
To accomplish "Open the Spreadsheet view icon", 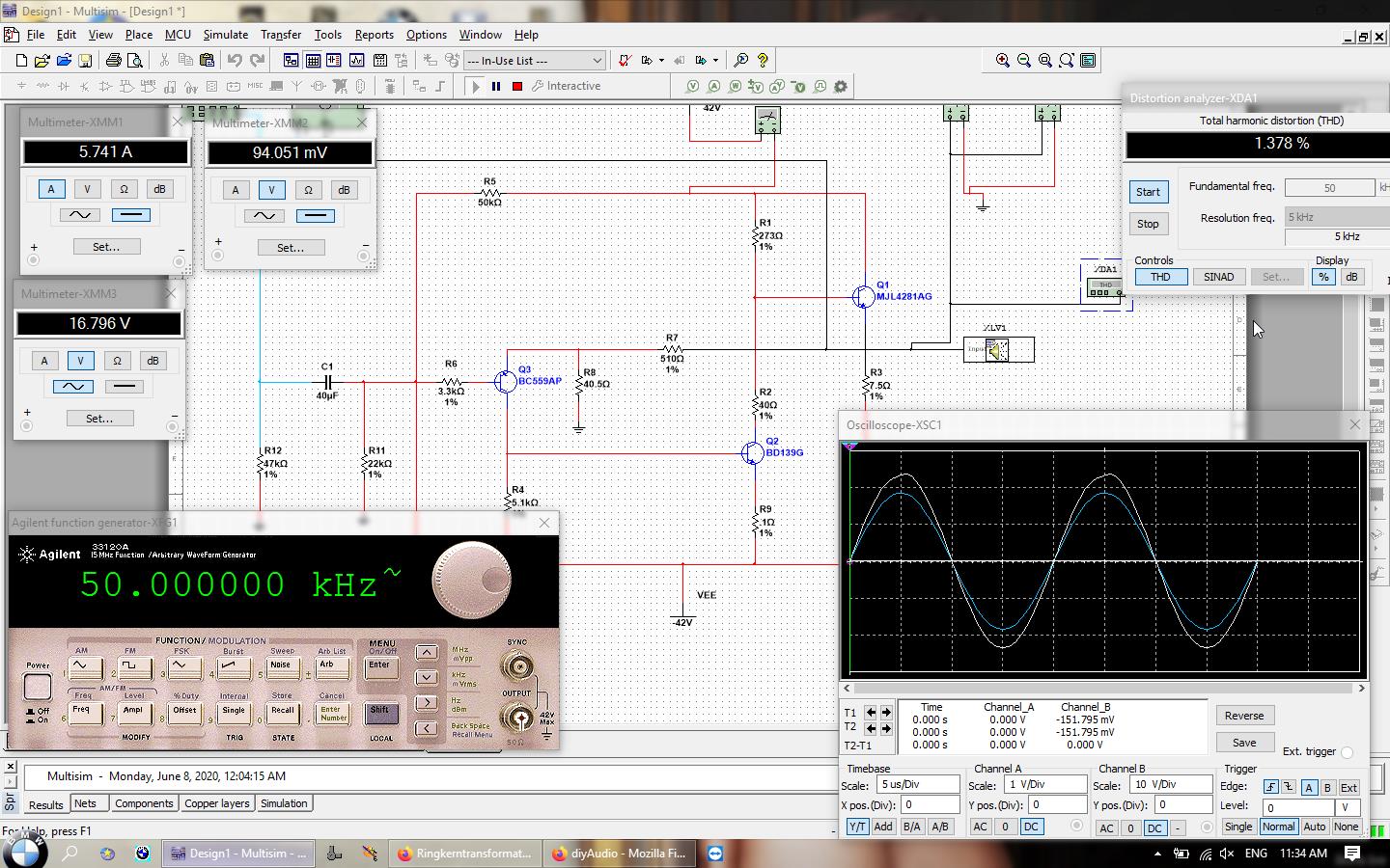I will [x=313, y=60].
